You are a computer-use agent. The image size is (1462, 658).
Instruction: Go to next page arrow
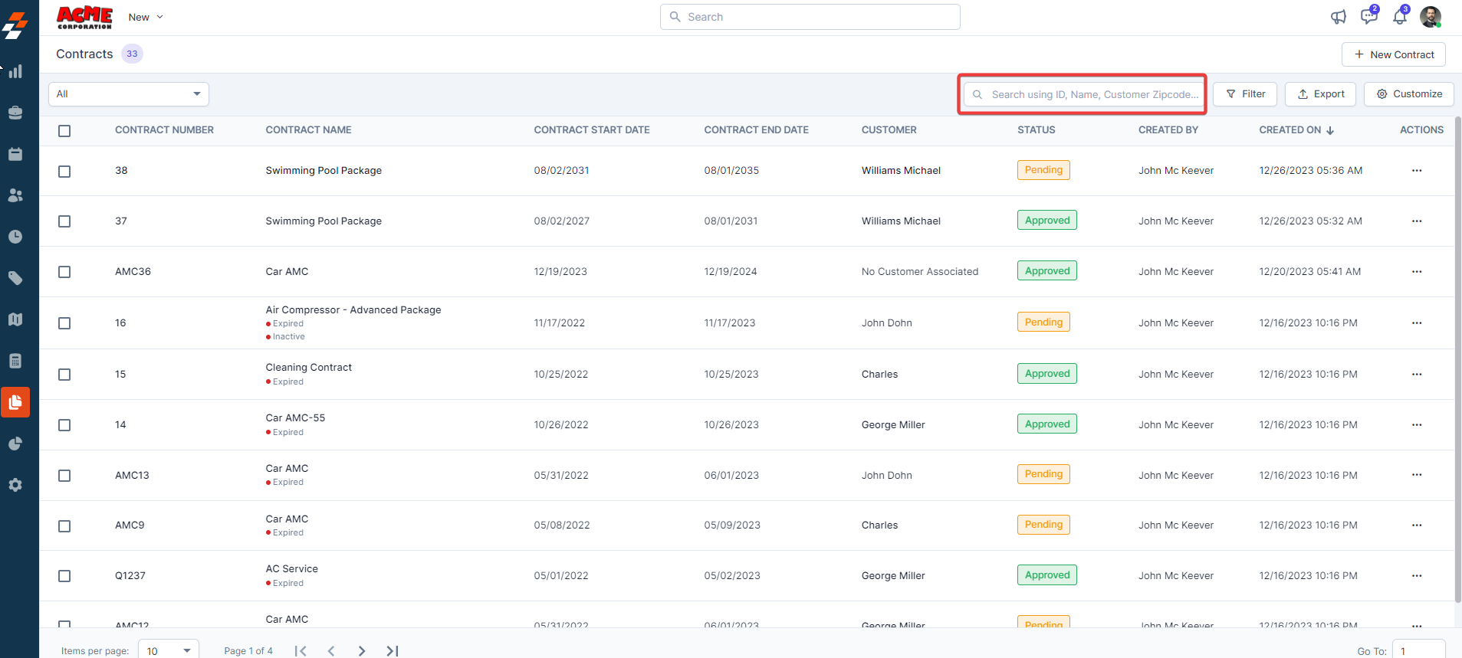[x=361, y=650]
